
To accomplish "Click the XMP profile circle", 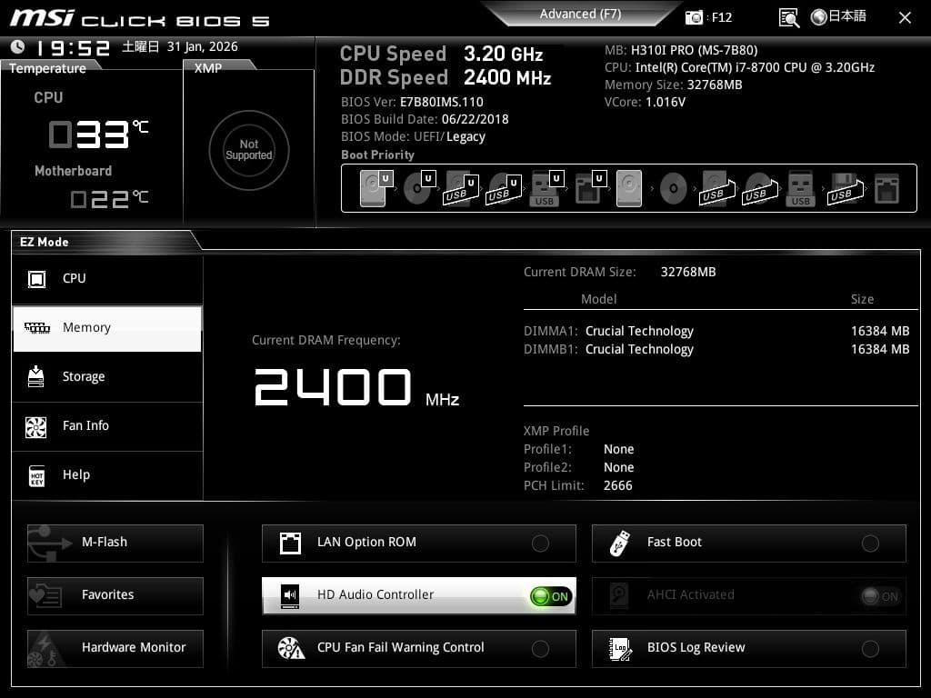I will [x=249, y=150].
